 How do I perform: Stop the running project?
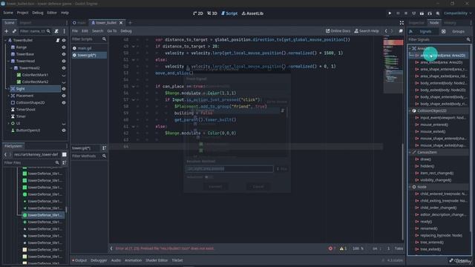406,13
